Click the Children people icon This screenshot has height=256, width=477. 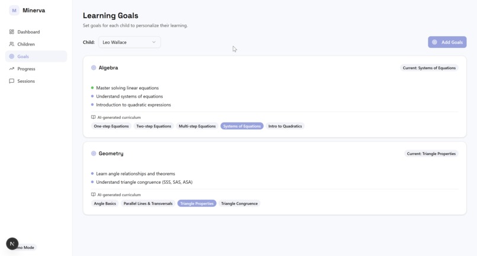pyautogui.click(x=12, y=44)
